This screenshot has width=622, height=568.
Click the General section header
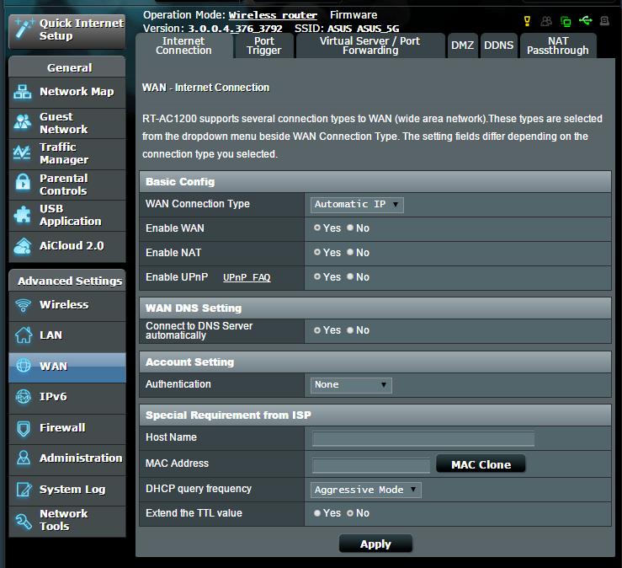coord(67,67)
